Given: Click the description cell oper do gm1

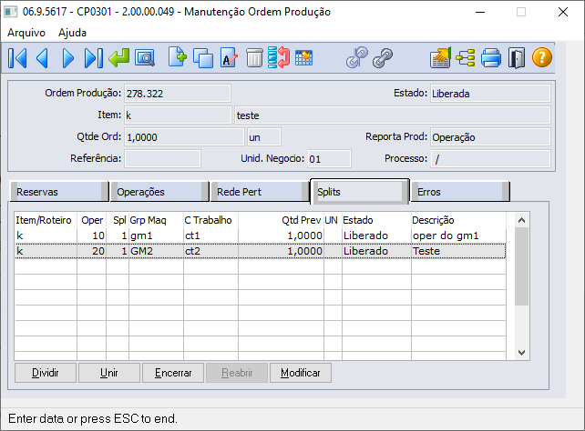Looking at the screenshot, I should (x=458, y=236).
